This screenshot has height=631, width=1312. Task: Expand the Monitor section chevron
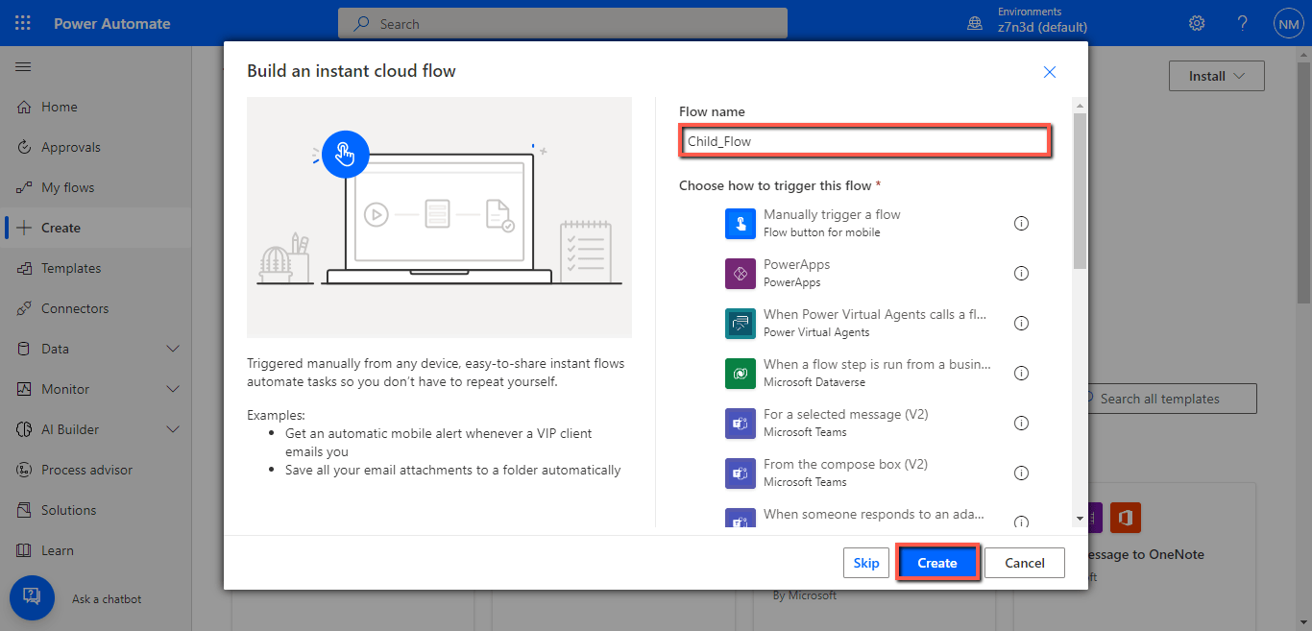pos(173,389)
